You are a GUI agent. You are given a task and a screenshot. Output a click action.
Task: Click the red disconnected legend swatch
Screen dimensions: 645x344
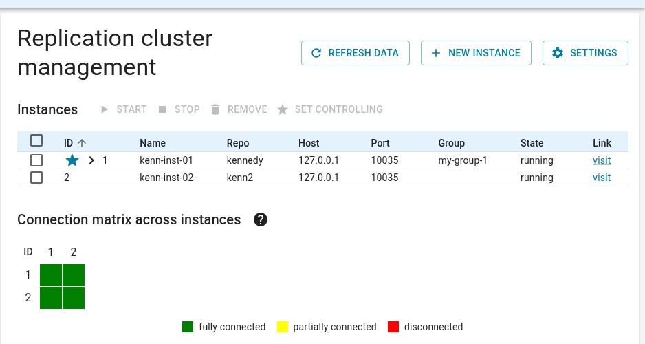[393, 327]
